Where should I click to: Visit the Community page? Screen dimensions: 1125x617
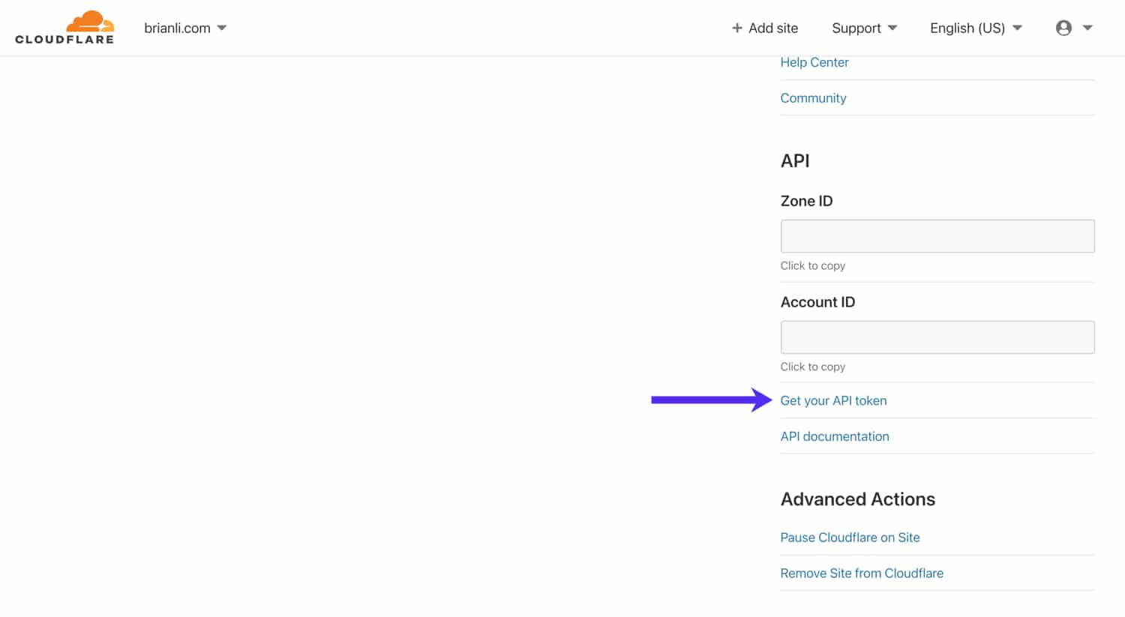coord(813,98)
